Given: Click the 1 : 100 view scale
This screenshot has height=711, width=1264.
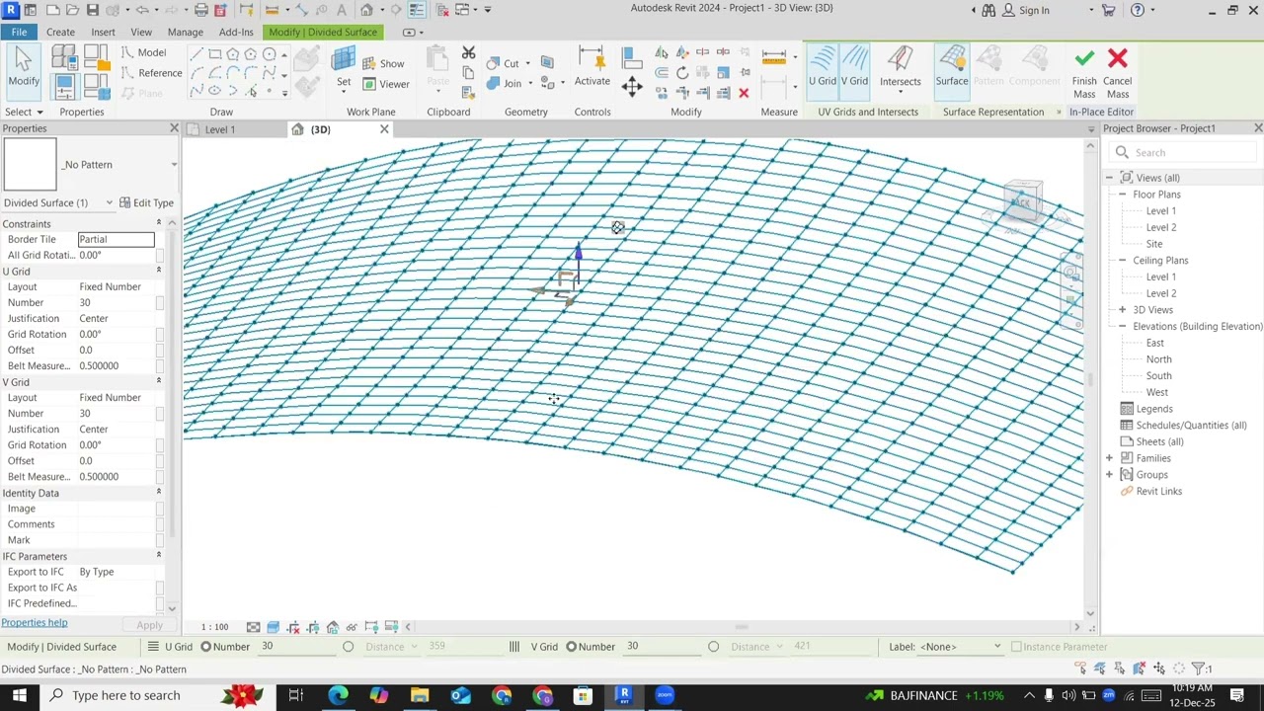Looking at the screenshot, I should click(x=215, y=627).
